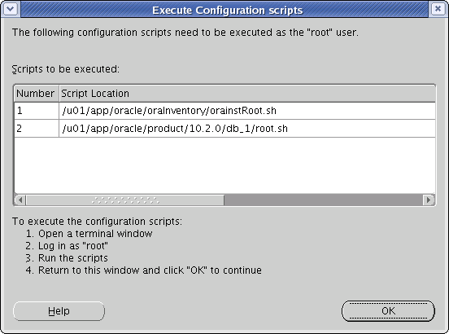449x334 pixels.
Task: Select row number 2 cell
Action: click(37, 129)
